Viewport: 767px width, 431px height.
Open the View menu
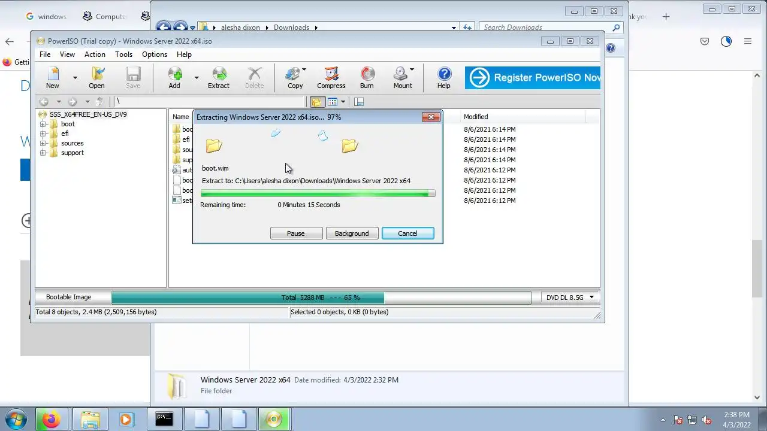(x=67, y=54)
